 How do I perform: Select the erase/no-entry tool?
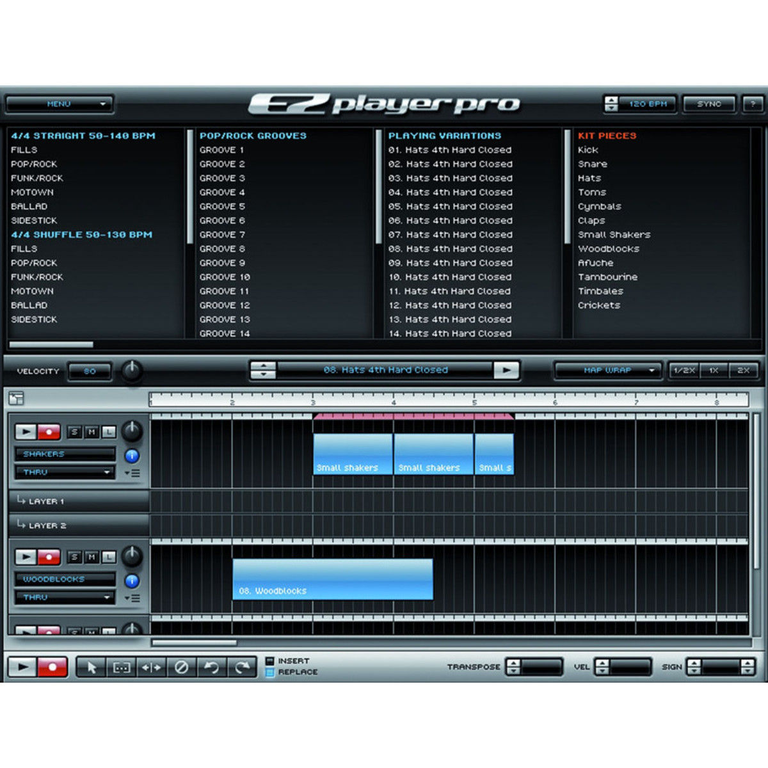(x=181, y=668)
